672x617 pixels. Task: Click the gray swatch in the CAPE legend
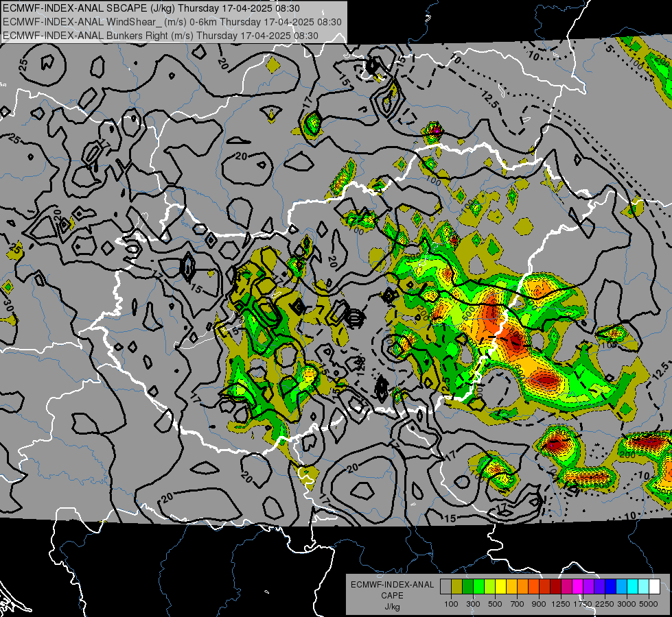445,586
